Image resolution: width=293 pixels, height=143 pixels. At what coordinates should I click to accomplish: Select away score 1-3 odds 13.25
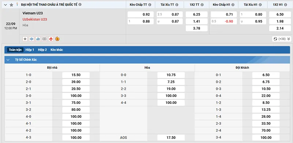[x=266, y=110]
